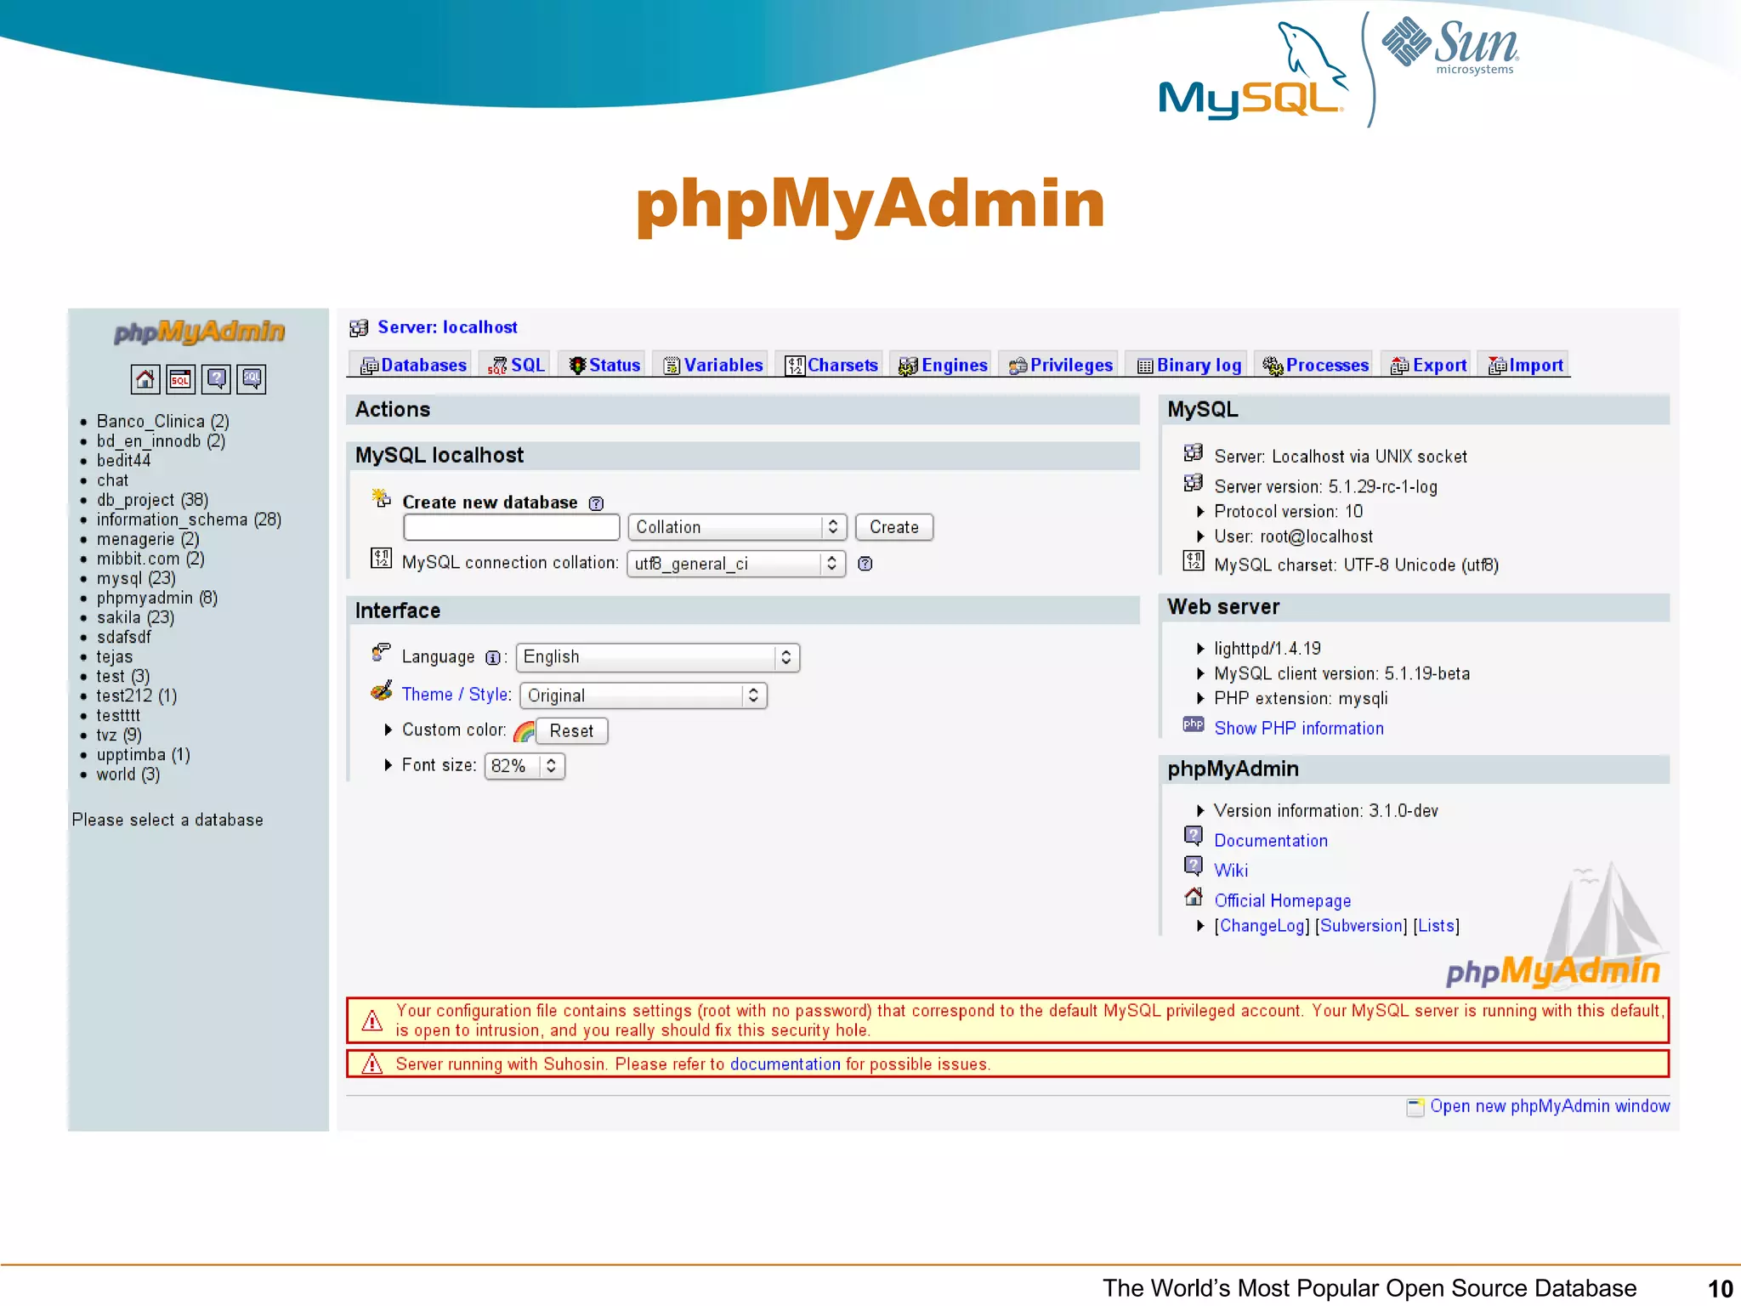Open the Privileges tab
This screenshot has height=1306, width=1741.
1061,365
